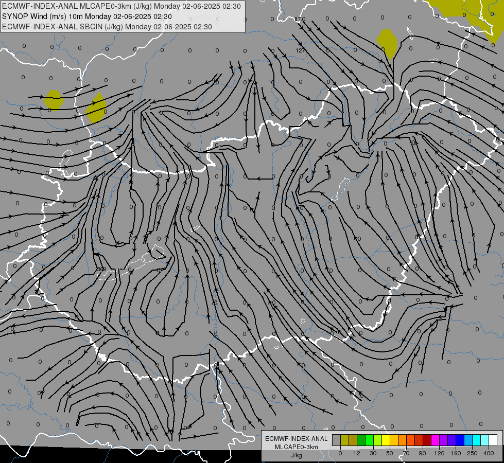
Task: Click the olive CAPE polygon at top center-right
Action: (387, 43)
